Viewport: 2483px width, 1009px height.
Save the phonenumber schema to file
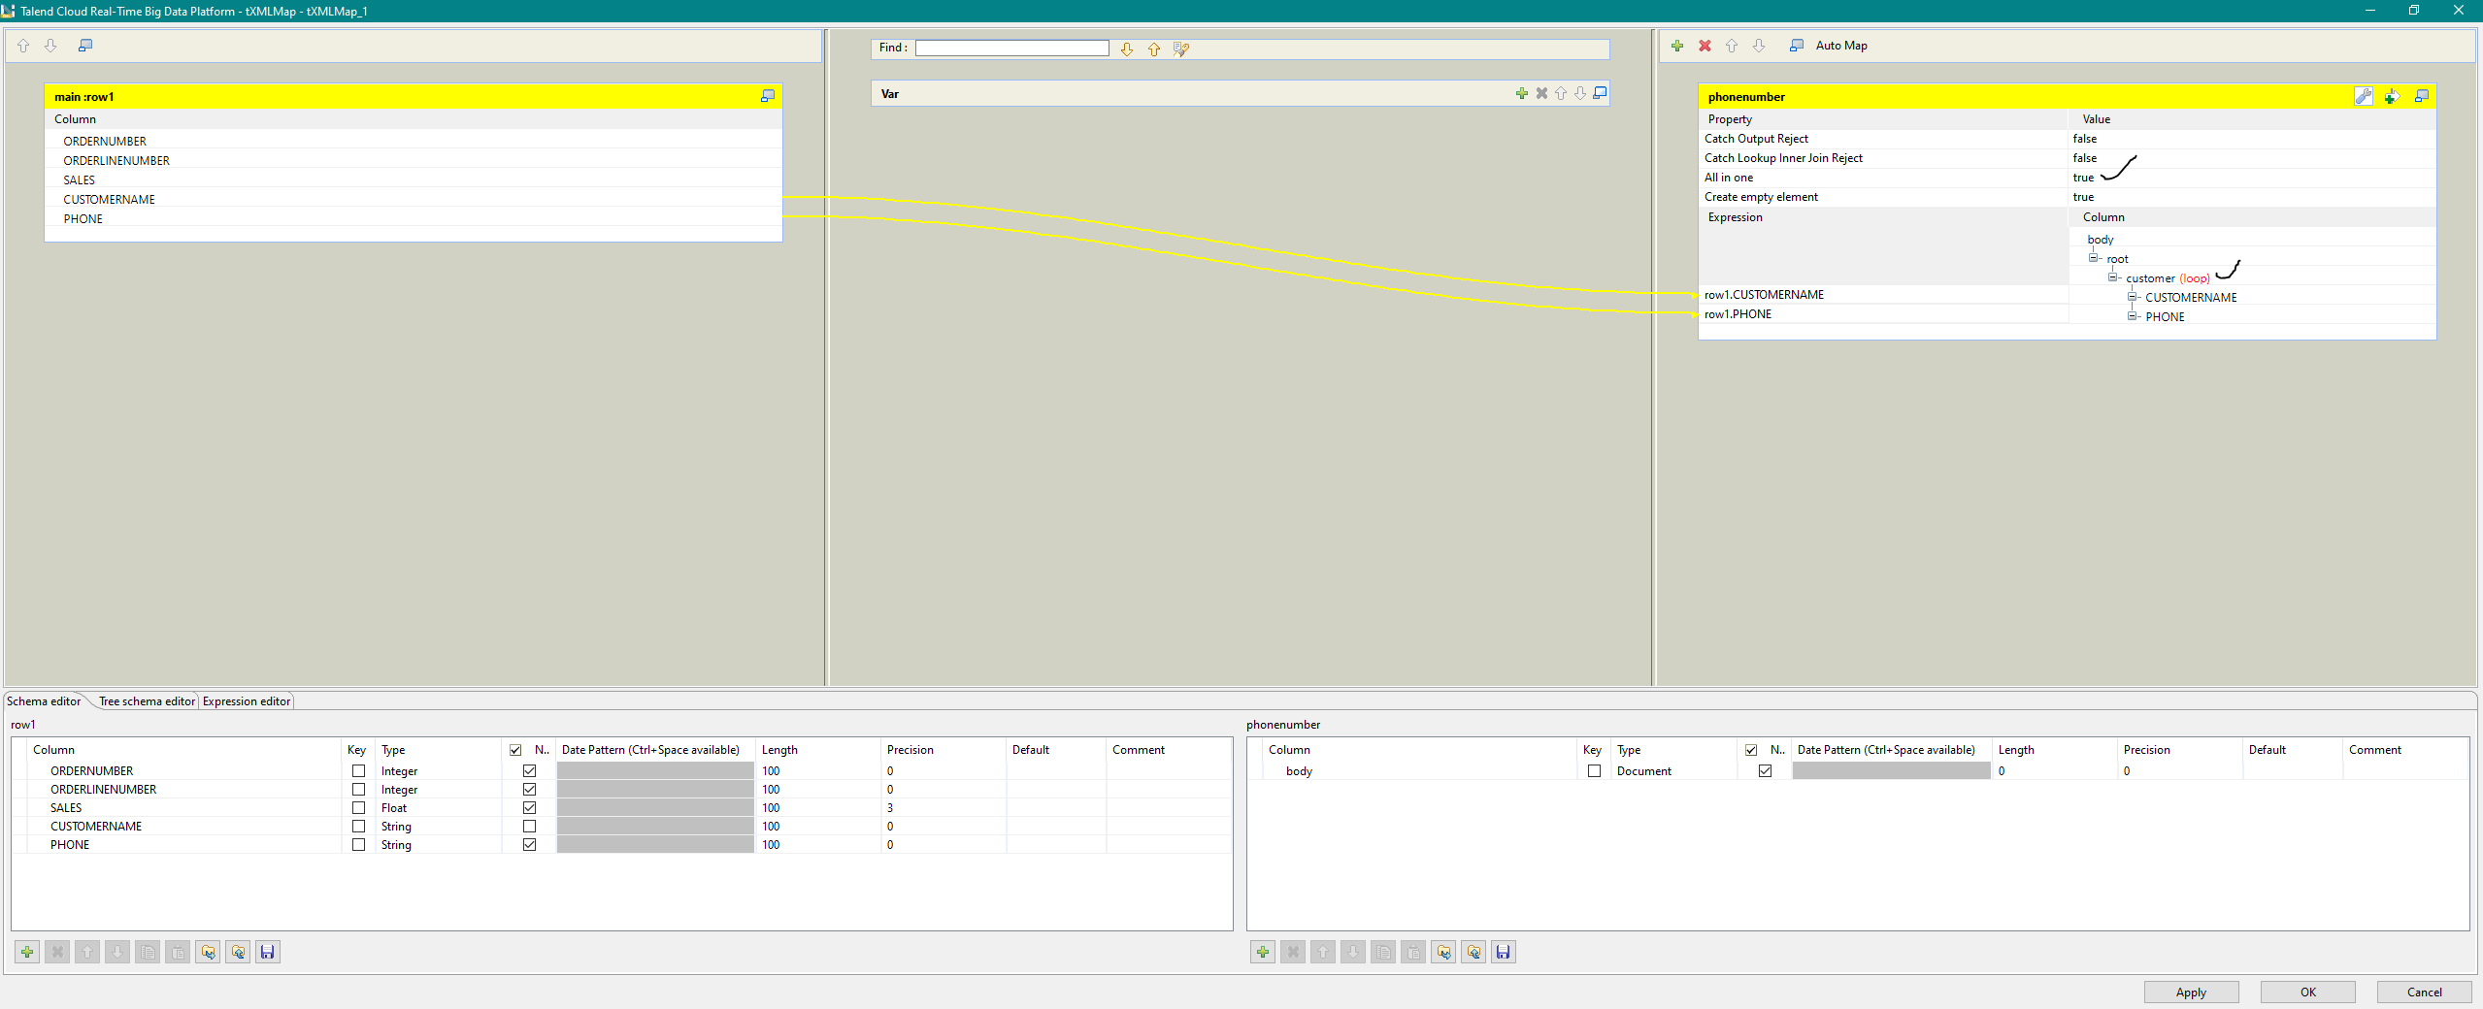click(x=1504, y=952)
